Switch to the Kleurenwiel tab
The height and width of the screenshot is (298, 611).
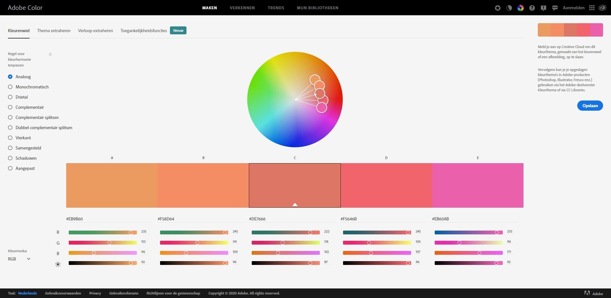[19, 31]
